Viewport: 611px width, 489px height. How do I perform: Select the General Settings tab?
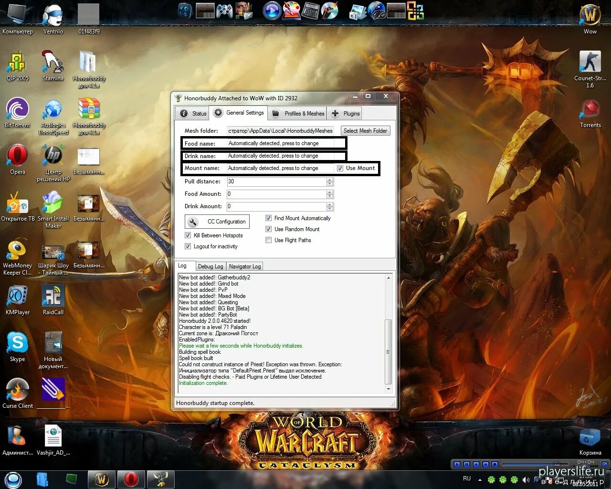point(239,113)
